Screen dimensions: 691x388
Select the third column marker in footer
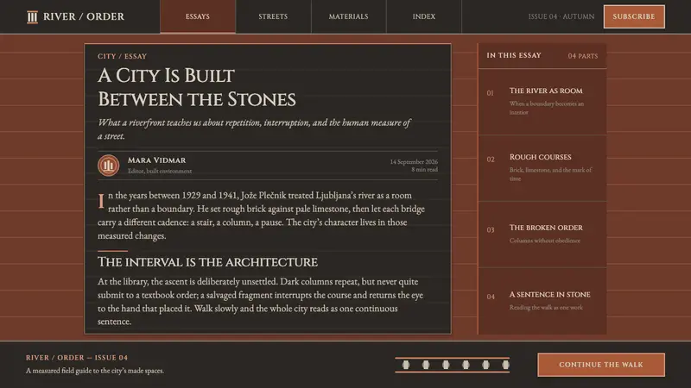pyautogui.click(x=446, y=365)
